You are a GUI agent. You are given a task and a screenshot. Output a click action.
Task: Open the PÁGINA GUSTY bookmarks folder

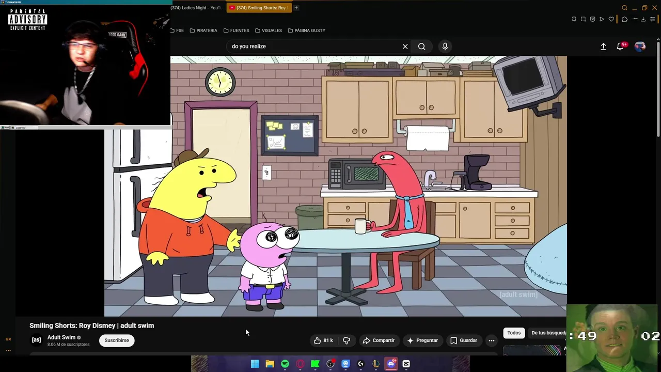coord(307,30)
